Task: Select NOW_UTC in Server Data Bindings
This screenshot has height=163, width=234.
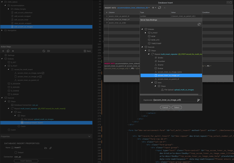Action: (x=154, y=40)
